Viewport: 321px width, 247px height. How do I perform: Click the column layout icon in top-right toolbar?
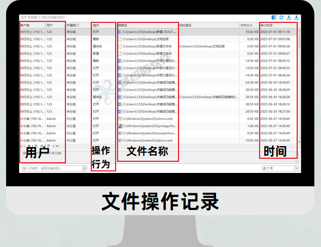pyautogui.click(x=274, y=18)
